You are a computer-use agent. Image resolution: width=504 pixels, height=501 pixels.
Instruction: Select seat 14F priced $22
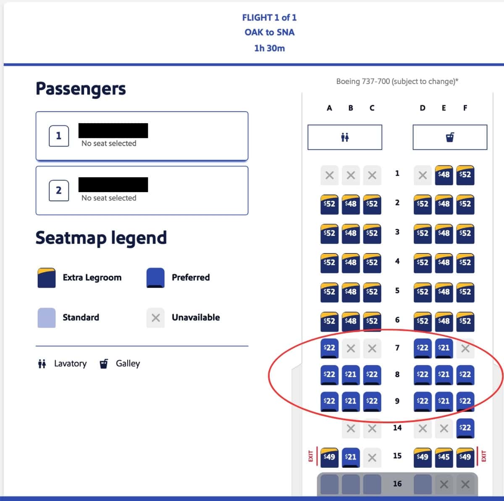(465, 428)
